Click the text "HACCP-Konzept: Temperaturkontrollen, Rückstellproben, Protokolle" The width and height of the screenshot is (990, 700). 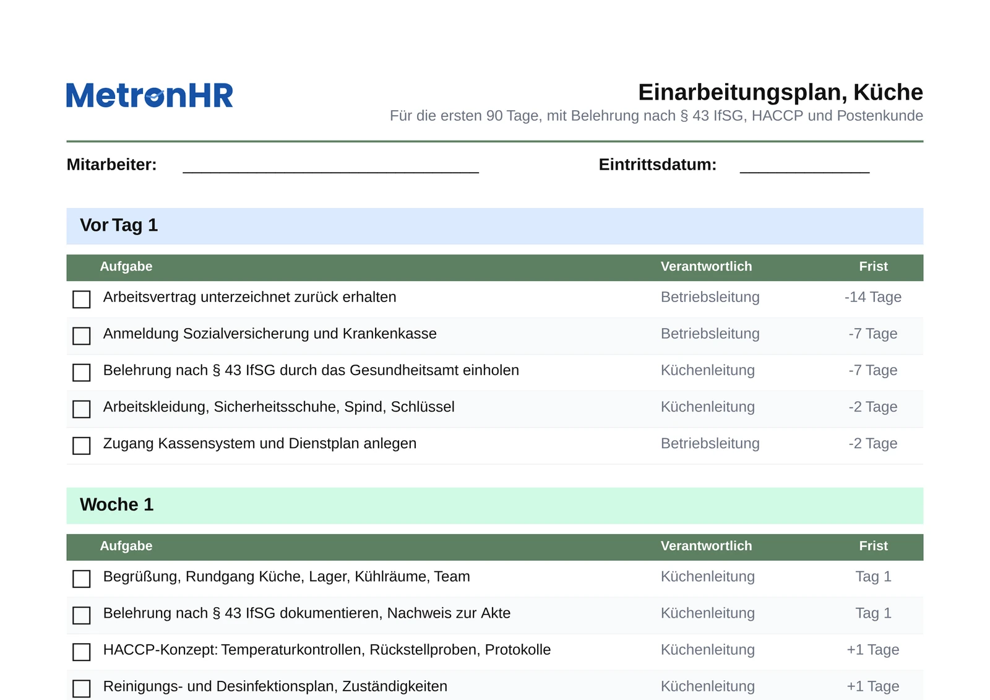327,650
